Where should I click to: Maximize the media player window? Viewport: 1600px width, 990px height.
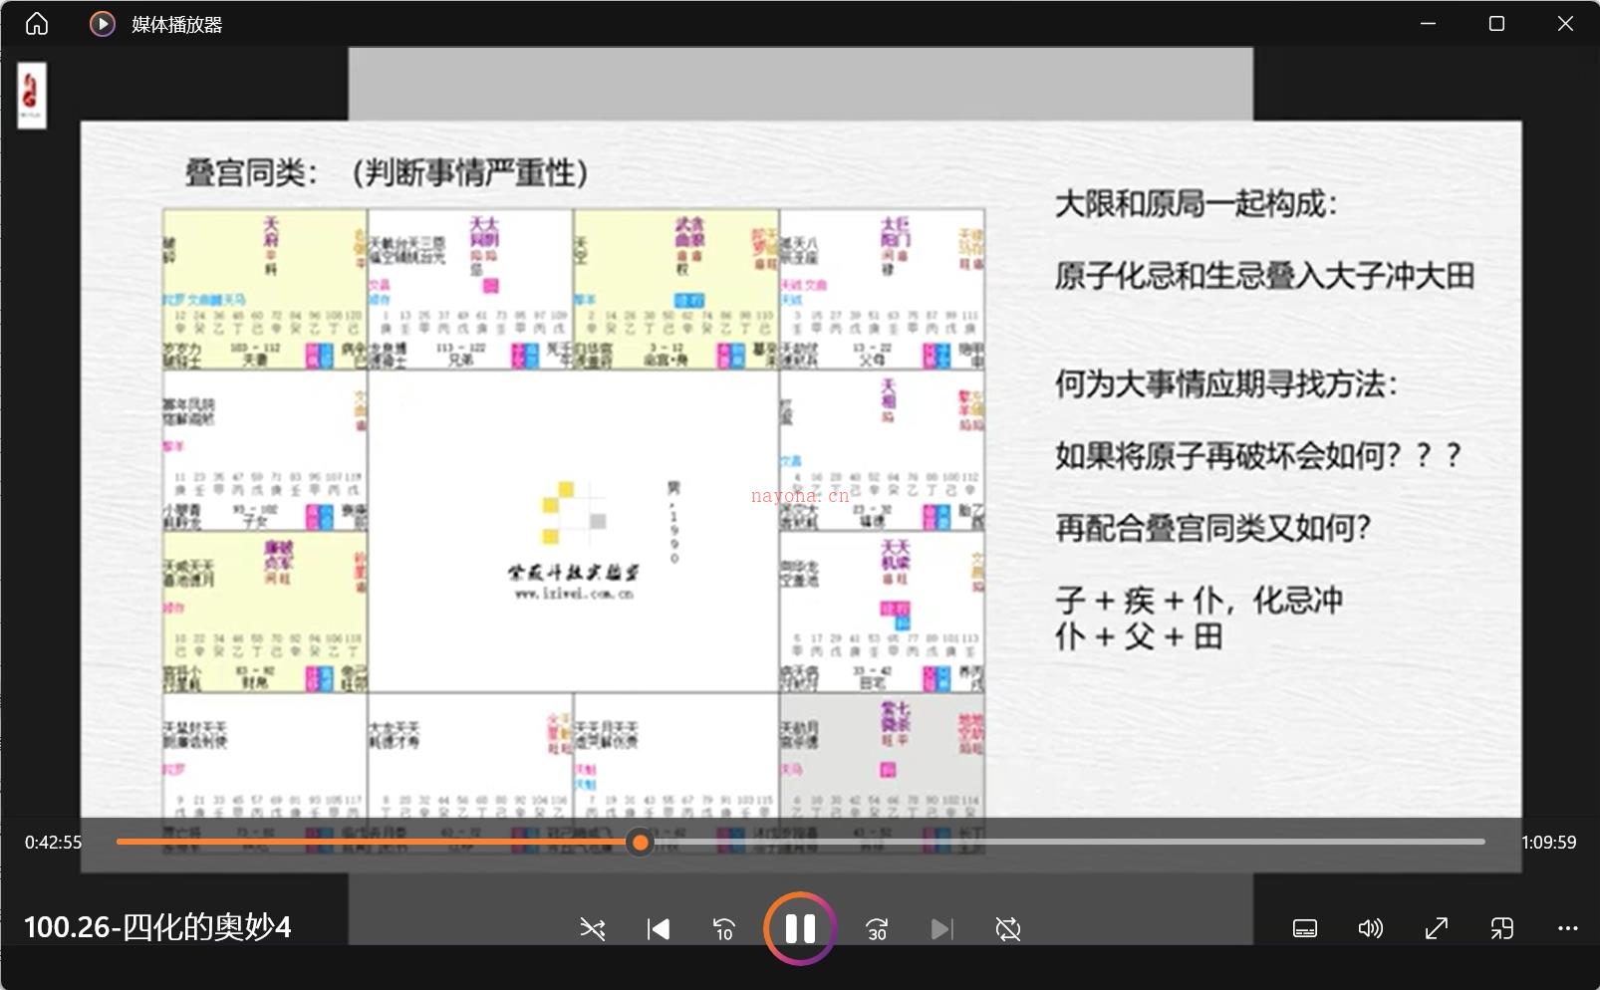(x=1496, y=24)
